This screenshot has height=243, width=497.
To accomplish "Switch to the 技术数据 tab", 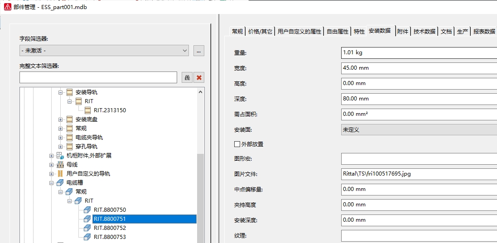I will click(x=424, y=31).
